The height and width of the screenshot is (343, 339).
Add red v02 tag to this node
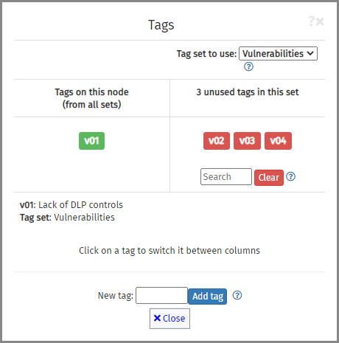217,141
